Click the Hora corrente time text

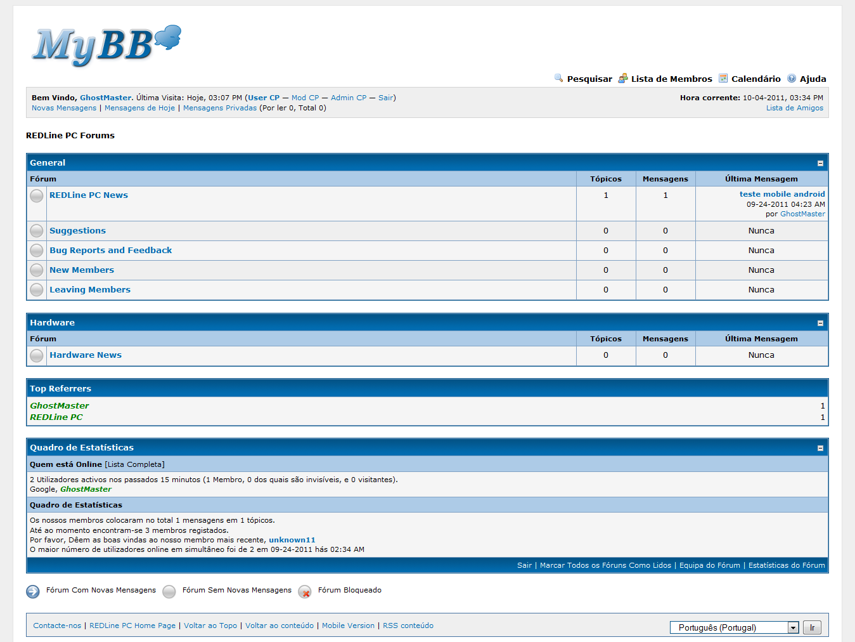tap(752, 98)
